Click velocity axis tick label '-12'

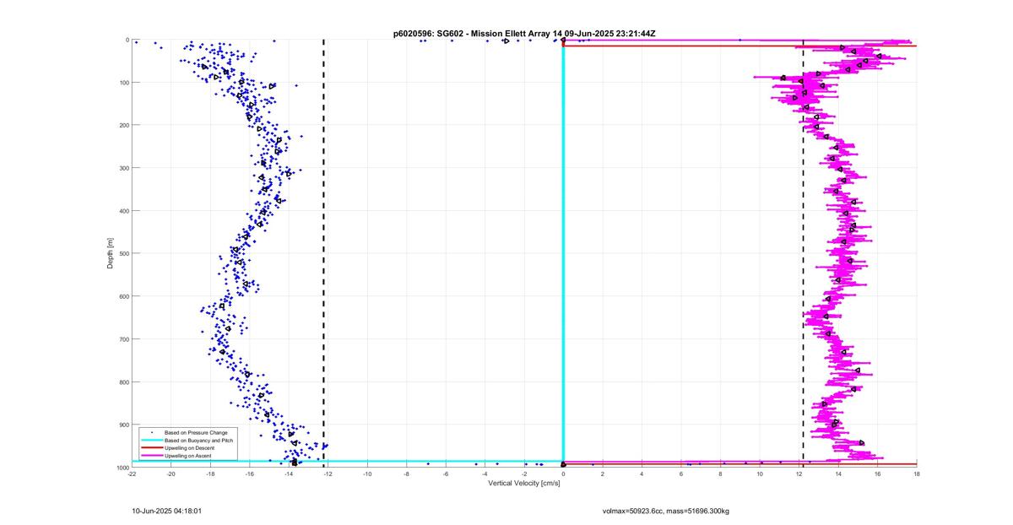tap(328, 474)
